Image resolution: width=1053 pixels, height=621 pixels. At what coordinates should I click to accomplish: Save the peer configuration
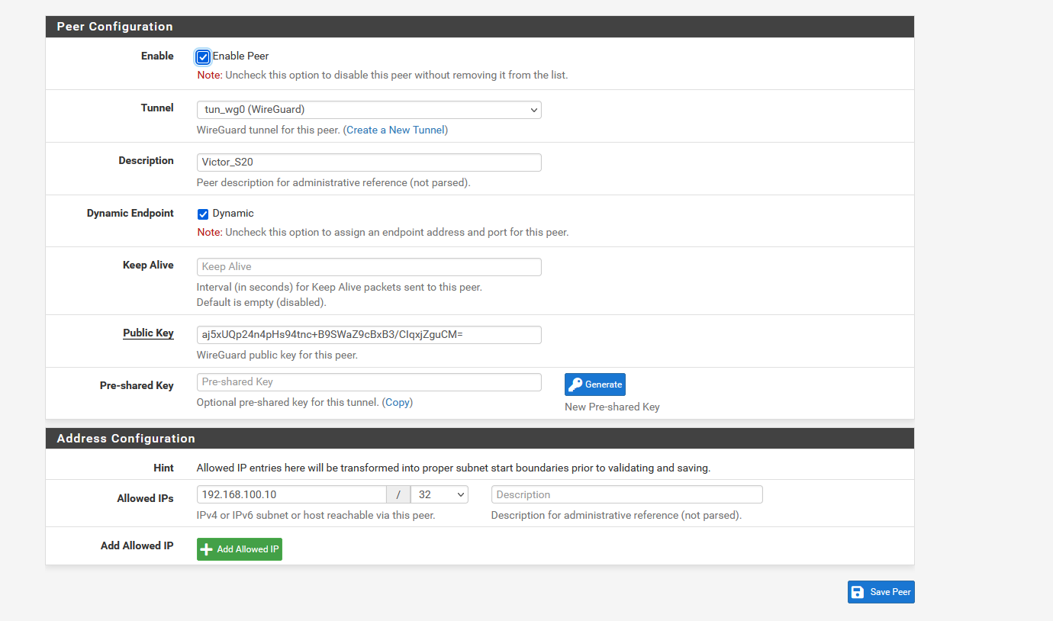coord(881,592)
